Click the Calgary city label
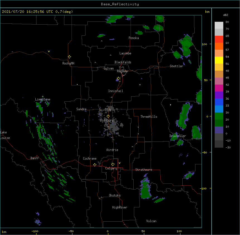Viewport: 240px width, 235px height. [x=111, y=168]
